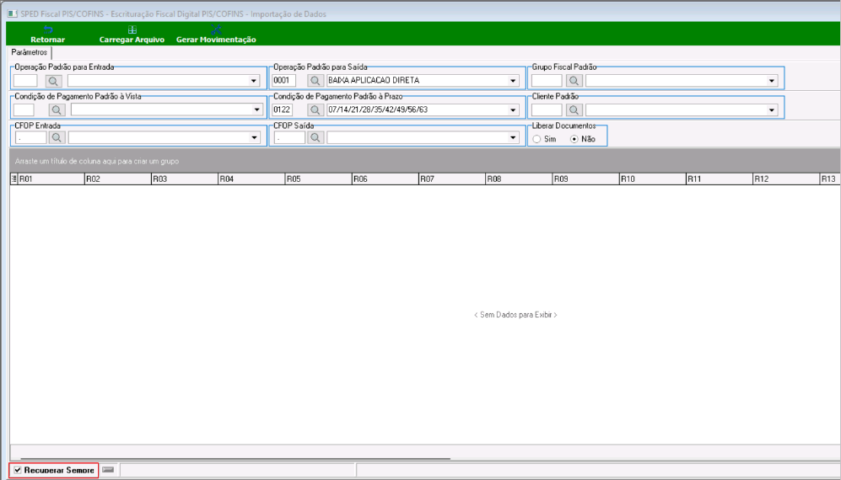The height and width of the screenshot is (480, 841).
Task: Click the Cliente Padrão code field
Action: [547, 109]
